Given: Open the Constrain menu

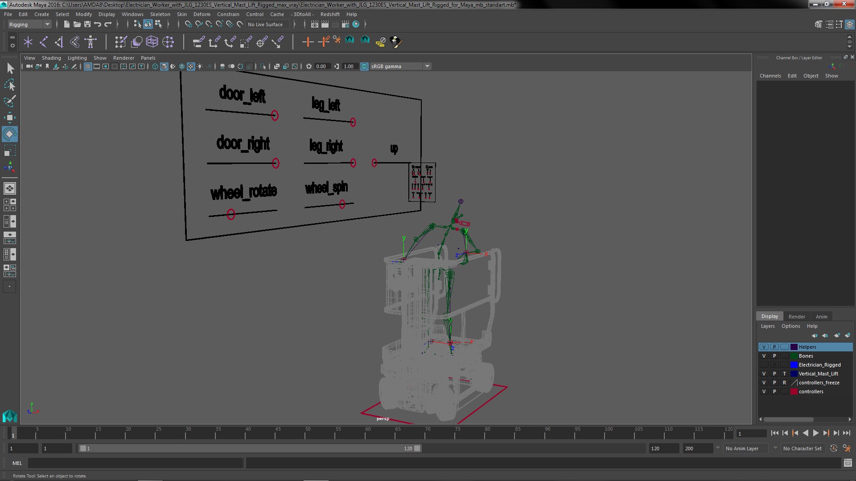Looking at the screenshot, I should point(228,14).
